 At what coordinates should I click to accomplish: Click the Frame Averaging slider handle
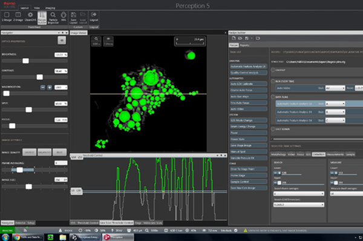click(20, 170)
